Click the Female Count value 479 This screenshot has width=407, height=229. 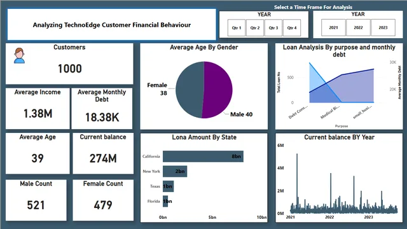click(x=103, y=205)
